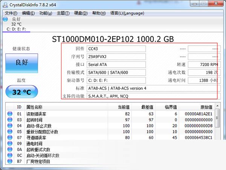Image resolution: width=226 pixels, height=170 pixels.
Task: Click the SMART list scroll up arrow
Action: coord(217,106)
